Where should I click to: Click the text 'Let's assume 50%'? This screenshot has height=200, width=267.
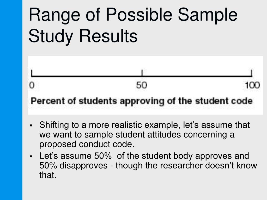pyautogui.click(x=75, y=156)
